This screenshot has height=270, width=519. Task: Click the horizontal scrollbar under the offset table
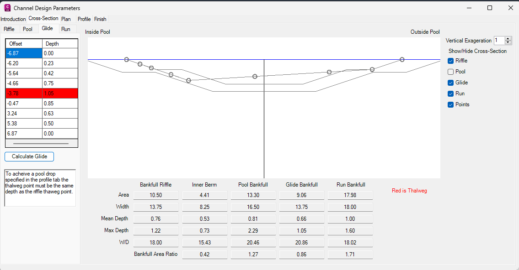click(41, 143)
